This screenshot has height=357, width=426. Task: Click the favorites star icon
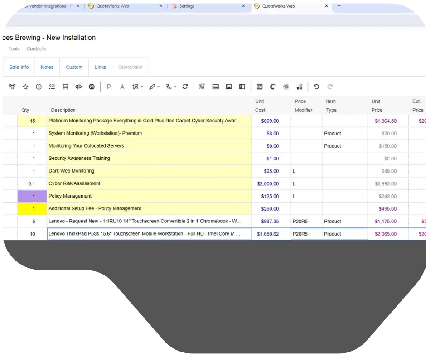coord(25,87)
